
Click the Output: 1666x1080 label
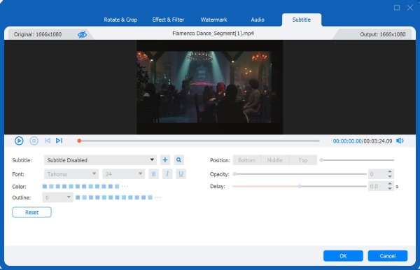click(x=382, y=34)
